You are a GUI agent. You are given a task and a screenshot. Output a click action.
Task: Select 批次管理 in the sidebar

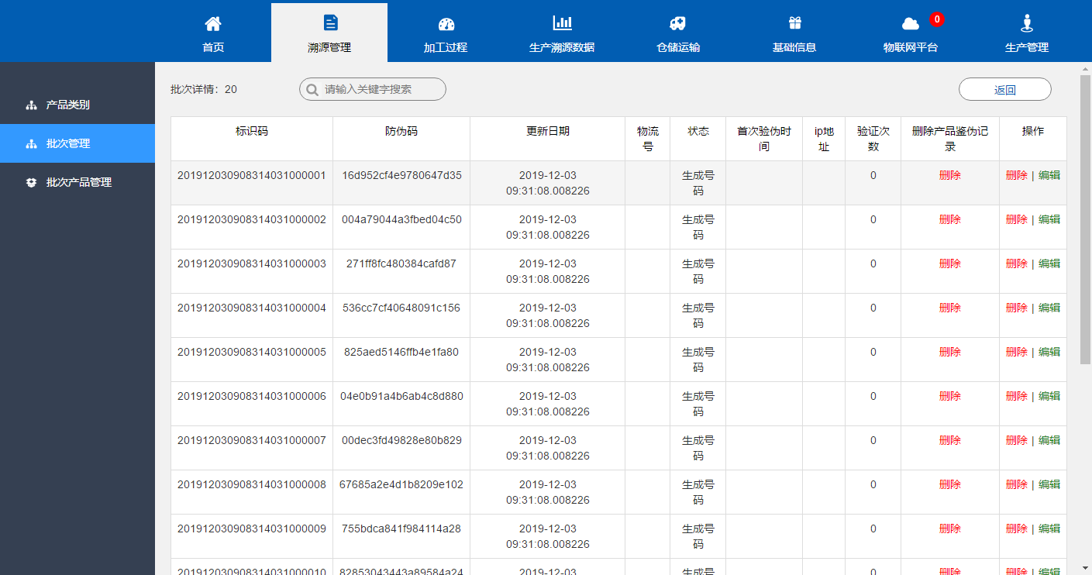pos(78,143)
